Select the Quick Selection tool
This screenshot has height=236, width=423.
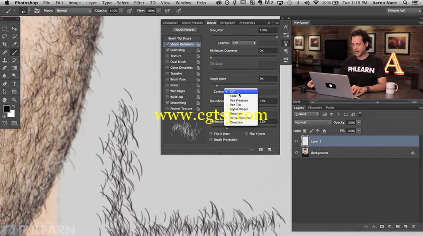coord(14,36)
